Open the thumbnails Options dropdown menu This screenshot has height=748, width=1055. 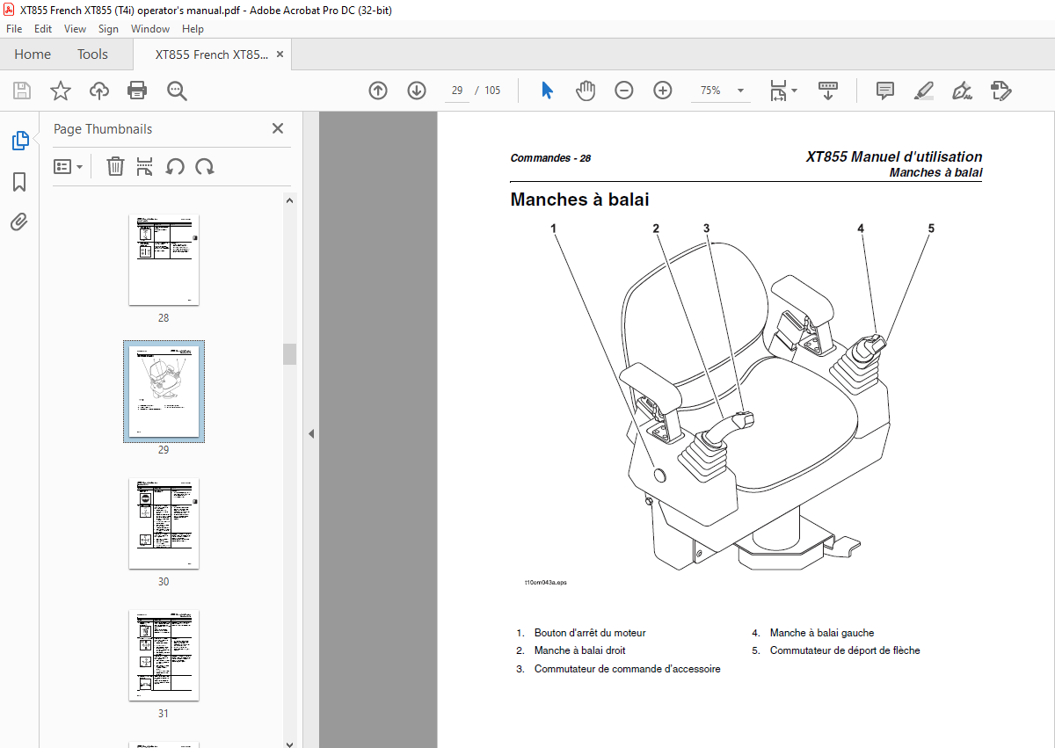pyautogui.click(x=68, y=166)
